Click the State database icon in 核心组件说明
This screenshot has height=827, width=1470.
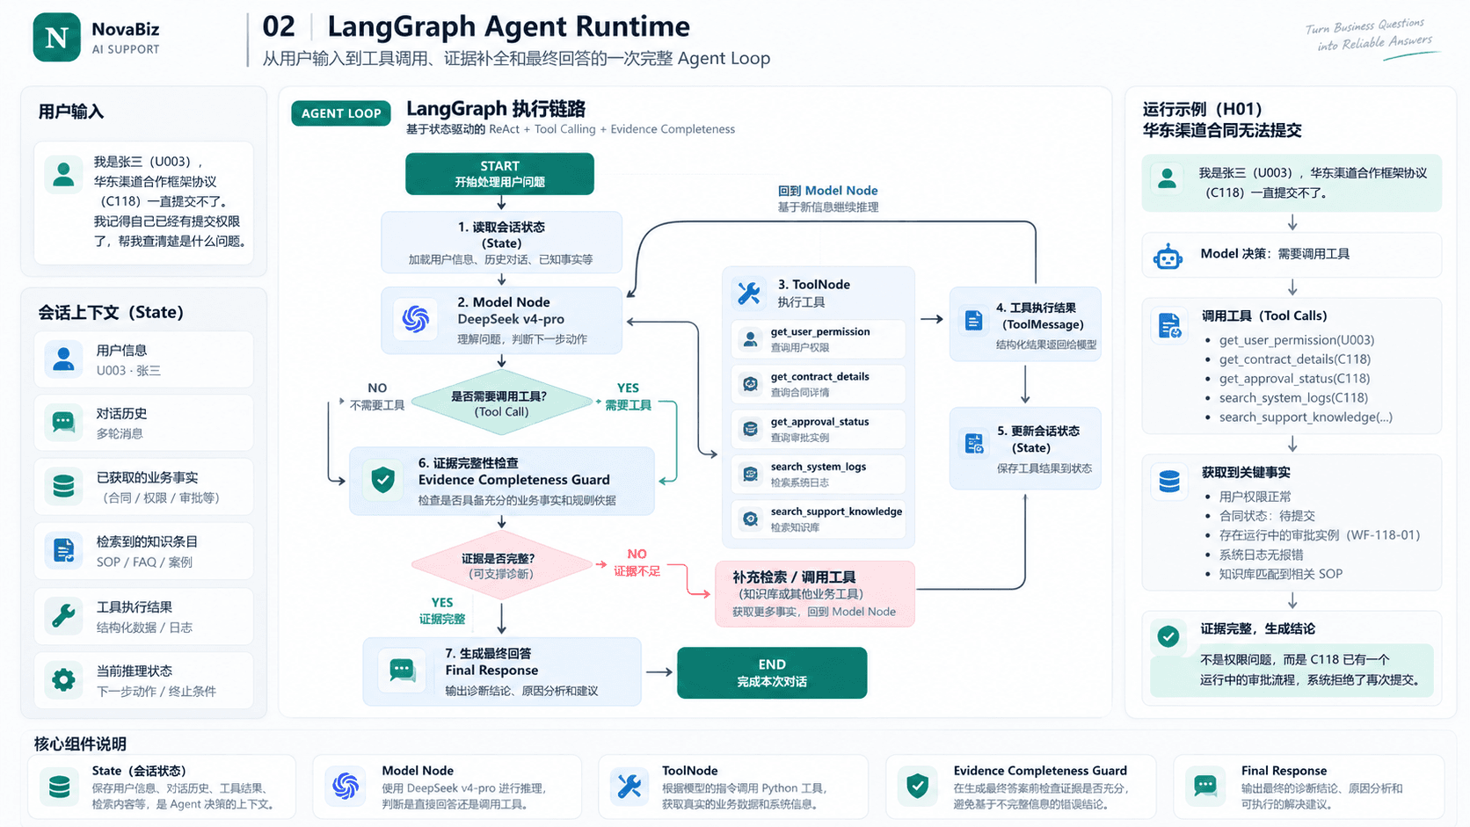coord(60,787)
